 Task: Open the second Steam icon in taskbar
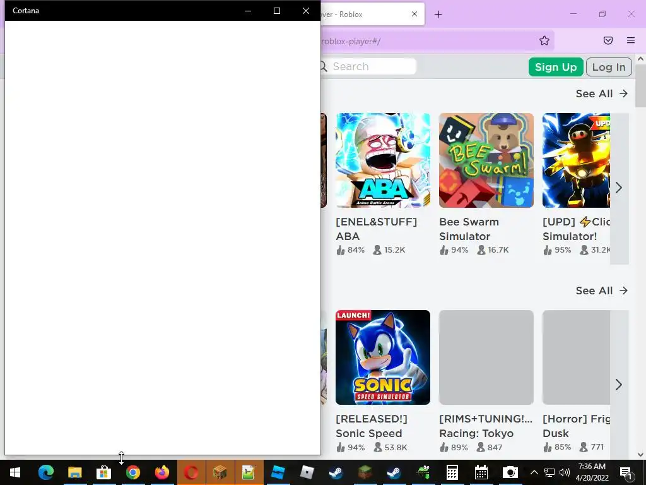point(394,472)
